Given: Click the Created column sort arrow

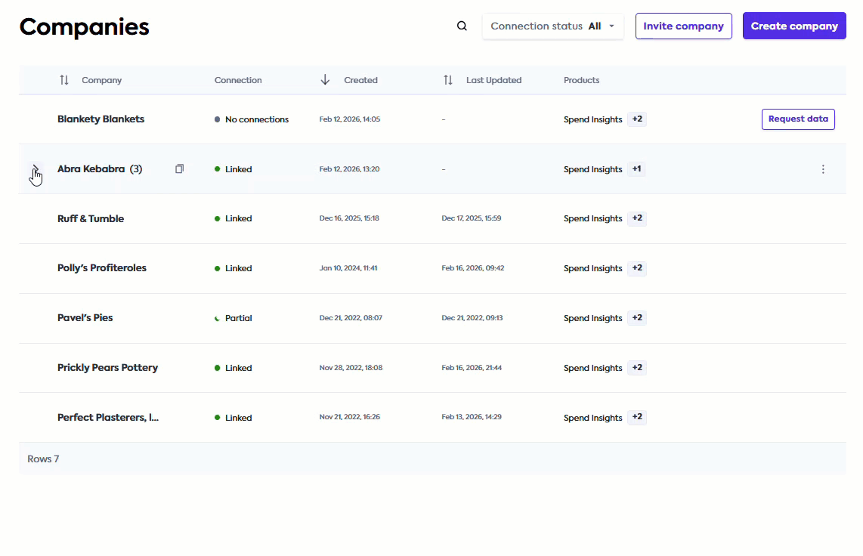Looking at the screenshot, I should pyautogui.click(x=325, y=79).
